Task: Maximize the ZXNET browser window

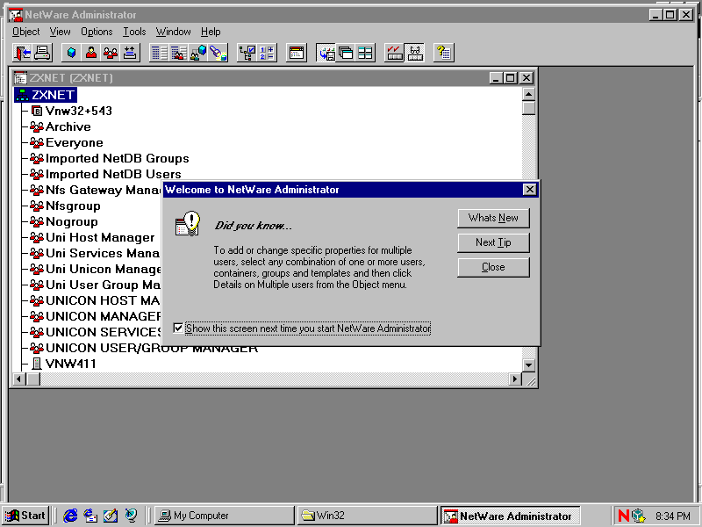Action: tap(510, 78)
